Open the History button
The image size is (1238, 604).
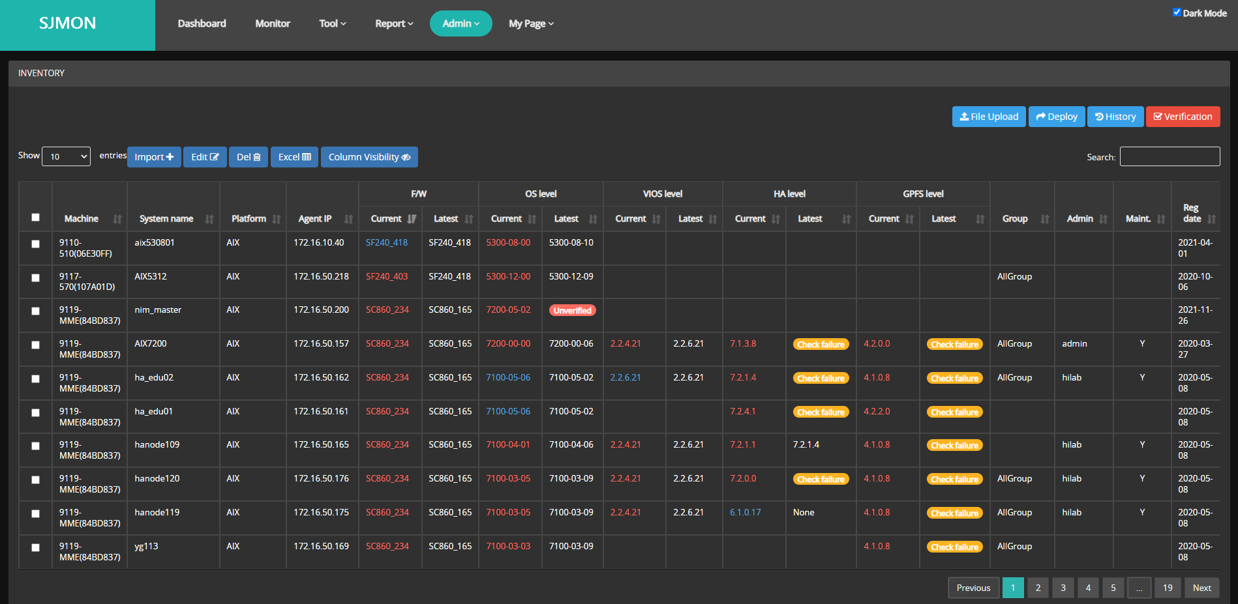(x=1115, y=117)
